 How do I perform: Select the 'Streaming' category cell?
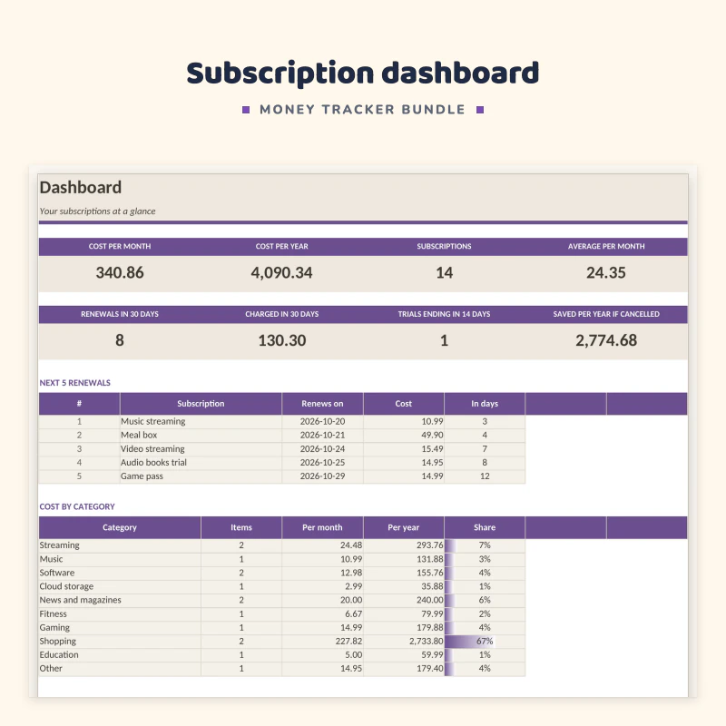[120, 545]
